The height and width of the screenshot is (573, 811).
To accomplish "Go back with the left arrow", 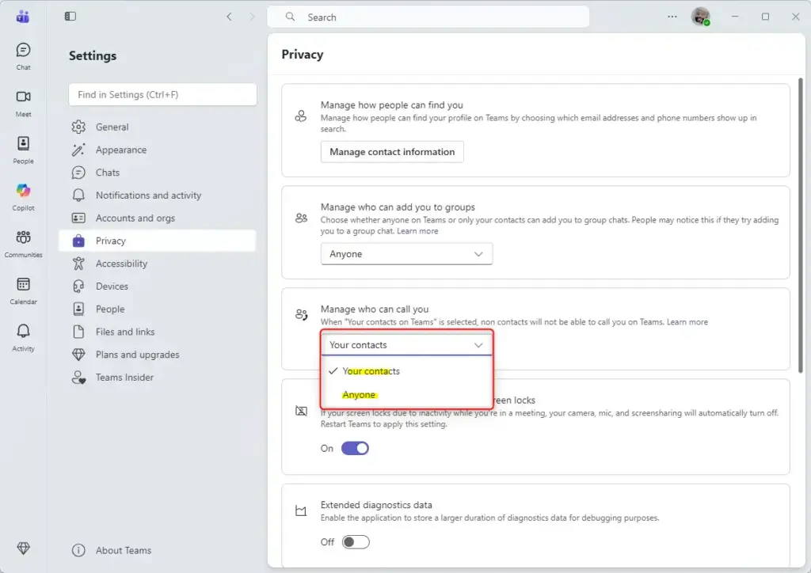I will tap(229, 17).
